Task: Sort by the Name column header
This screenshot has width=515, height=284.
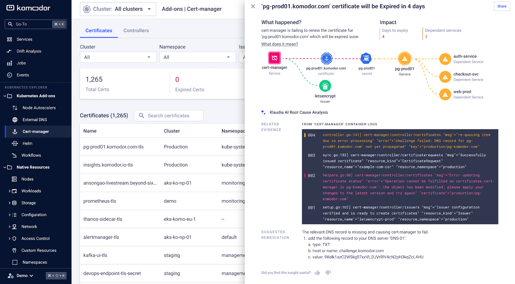Action: pyautogui.click(x=90, y=131)
